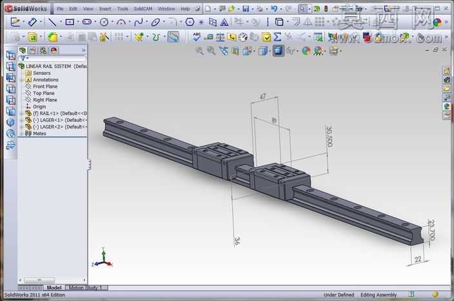The image size is (454, 301).
Task: Open the View menu
Action: (x=88, y=8)
